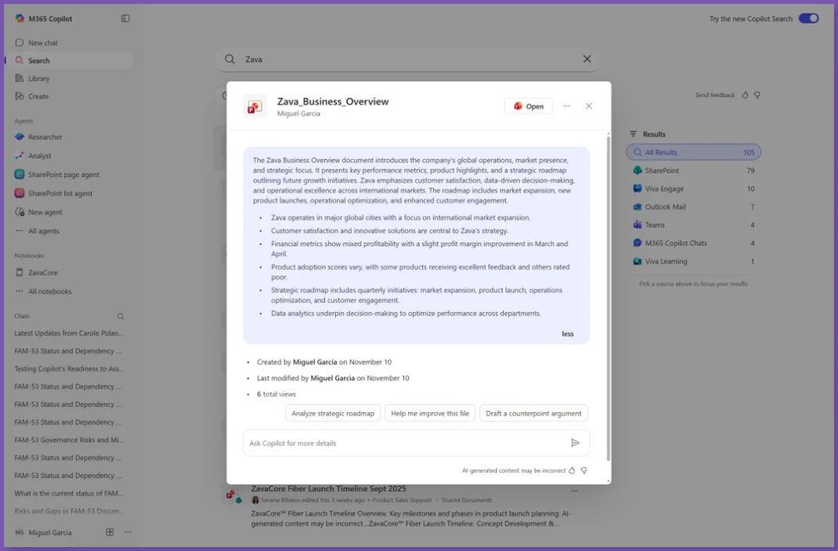Filter results by SharePoint
The image size is (838, 551).
[662, 171]
